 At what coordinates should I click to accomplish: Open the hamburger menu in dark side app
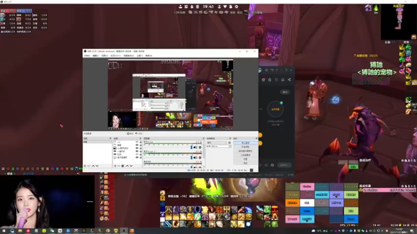[277, 70]
